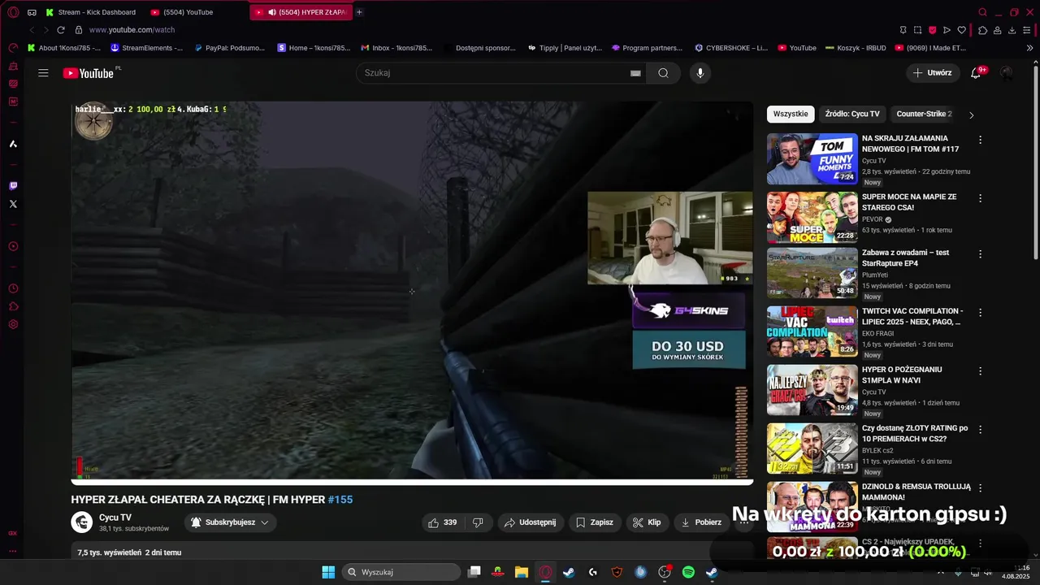Open the Windows Start menu
This screenshot has width=1040, height=585.
click(x=328, y=572)
